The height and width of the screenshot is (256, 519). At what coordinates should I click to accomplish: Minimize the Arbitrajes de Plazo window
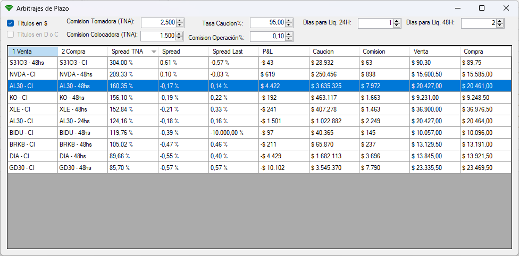tap(458, 8)
